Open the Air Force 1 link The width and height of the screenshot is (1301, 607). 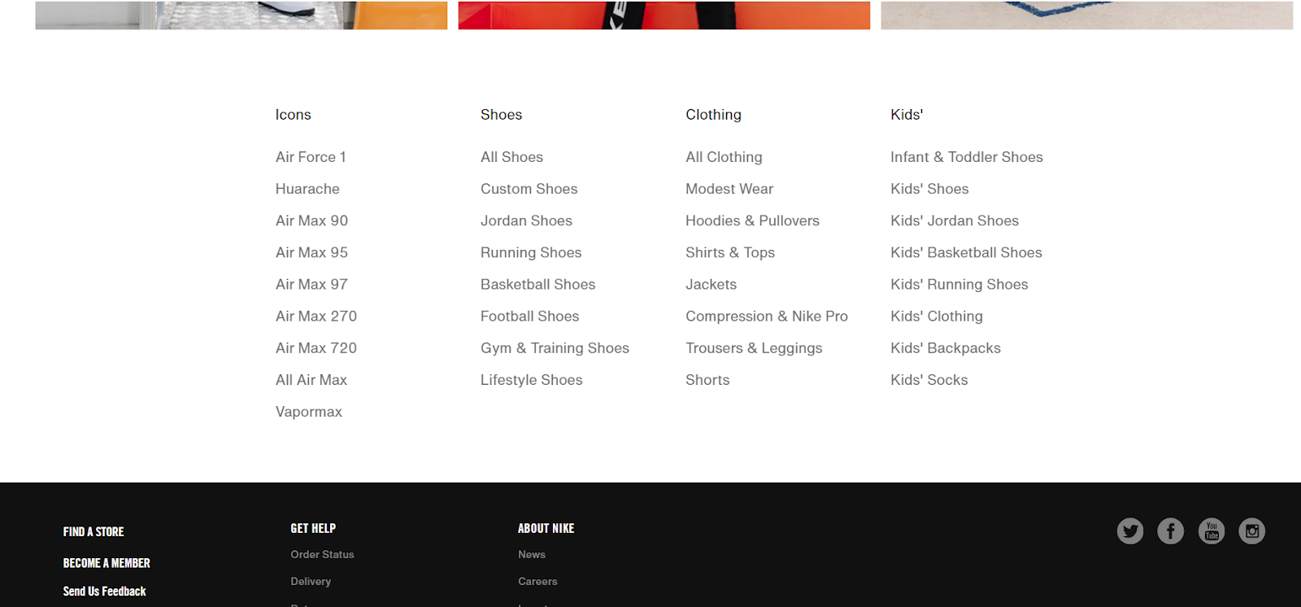(311, 157)
